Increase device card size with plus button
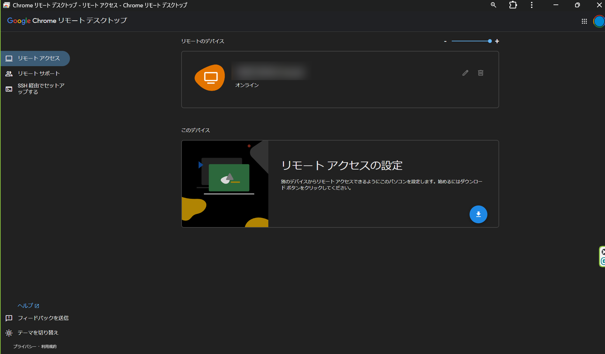The height and width of the screenshot is (354, 605). click(497, 41)
